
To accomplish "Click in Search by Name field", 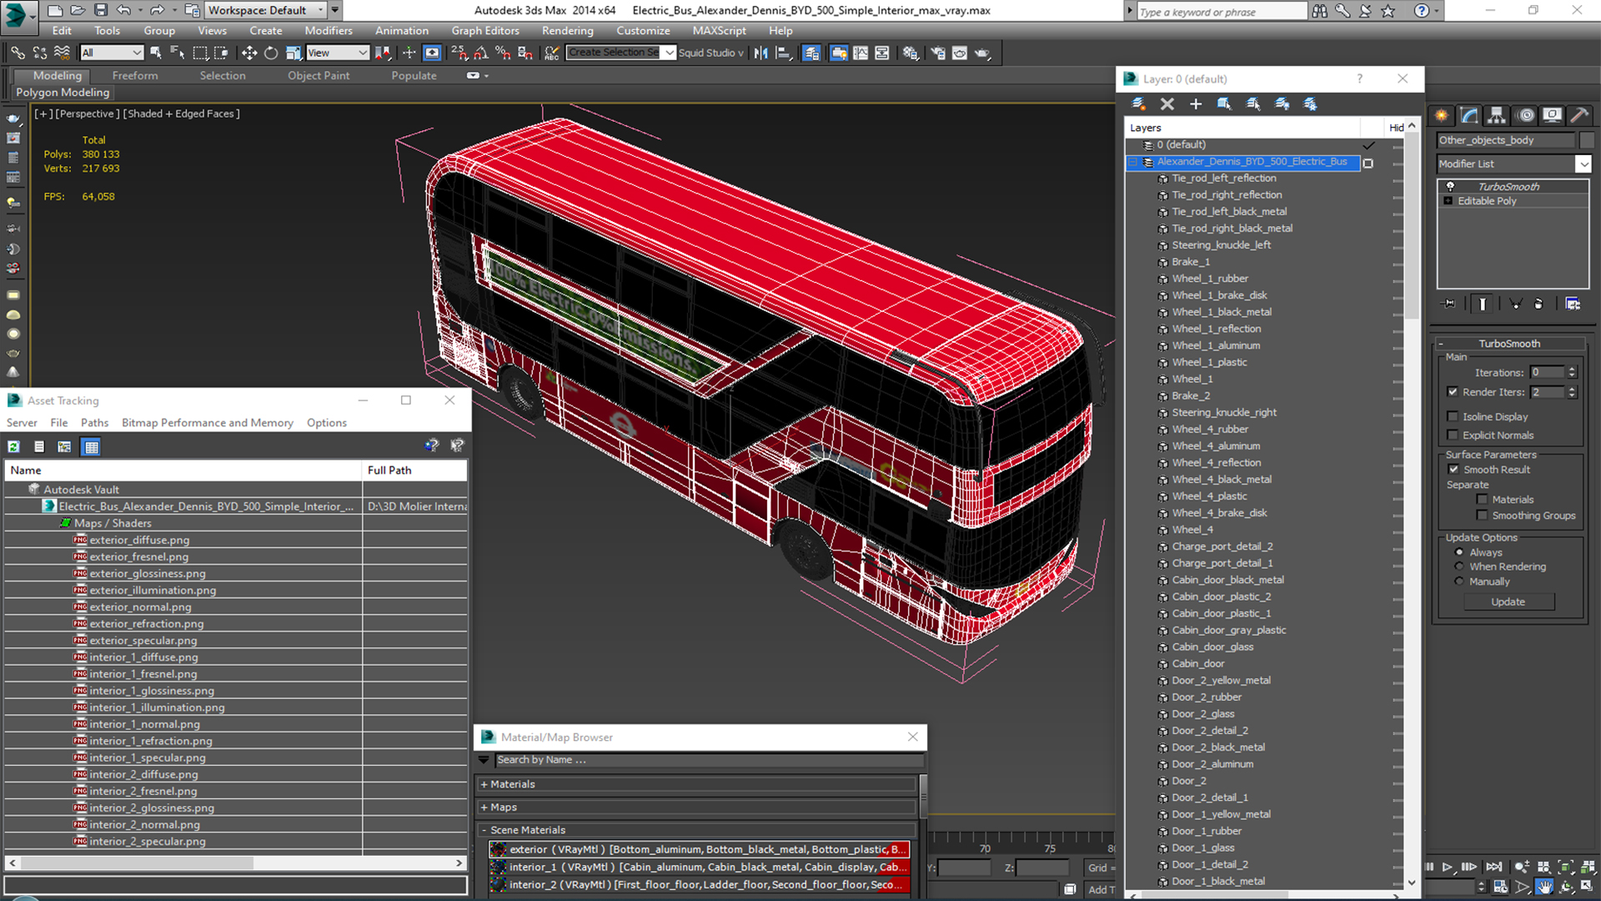I will point(709,760).
